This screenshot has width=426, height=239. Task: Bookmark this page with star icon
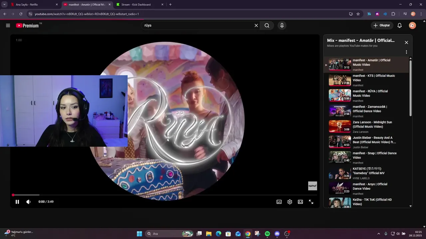(358, 14)
